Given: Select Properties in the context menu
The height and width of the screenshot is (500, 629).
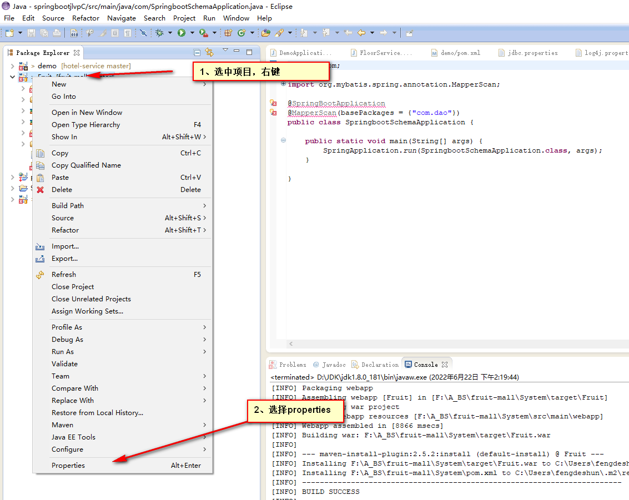Looking at the screenshot, I should [x=123, y=466].
